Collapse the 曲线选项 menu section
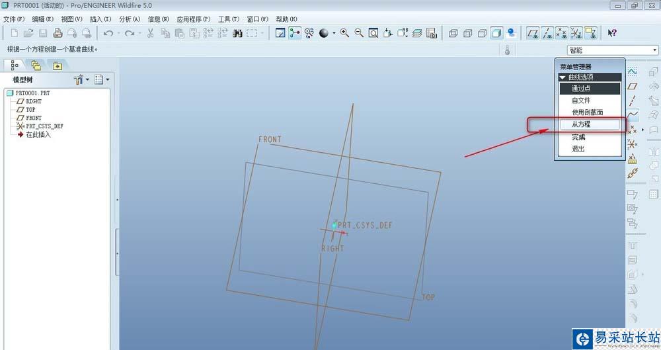661x350 pixels. [562, 77]
